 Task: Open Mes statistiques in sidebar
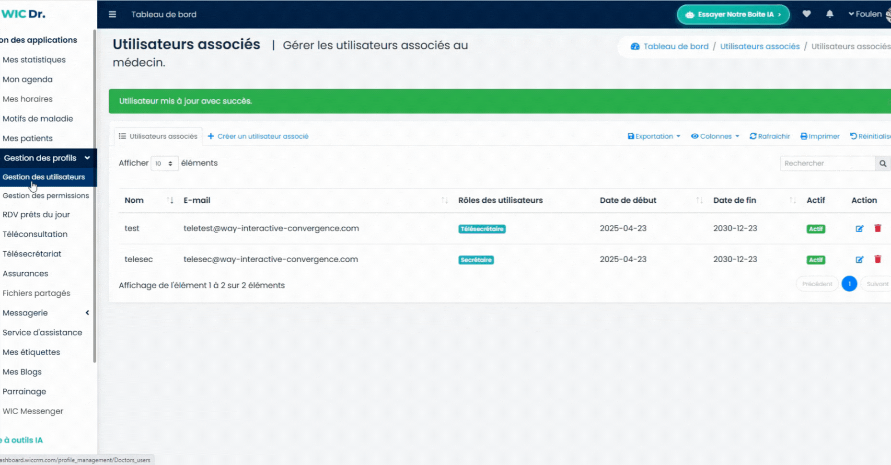[34, 59]
